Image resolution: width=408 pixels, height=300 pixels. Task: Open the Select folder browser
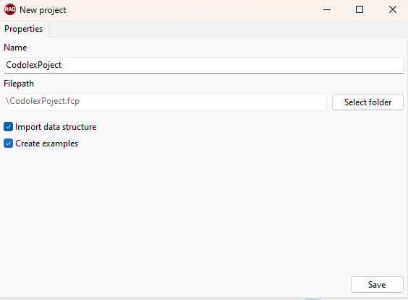tap(367, 102)
